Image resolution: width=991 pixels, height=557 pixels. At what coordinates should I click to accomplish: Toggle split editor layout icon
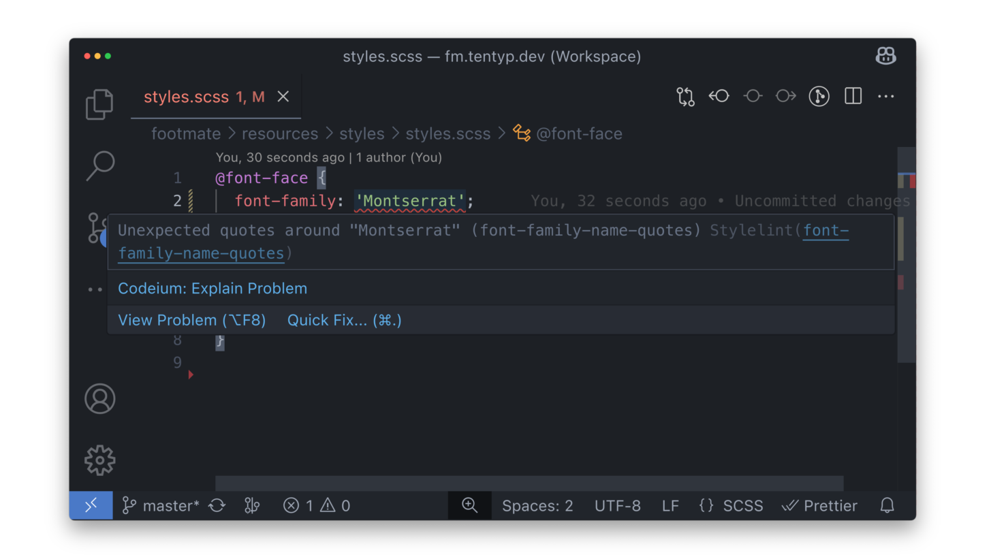[x=853, y=97]
